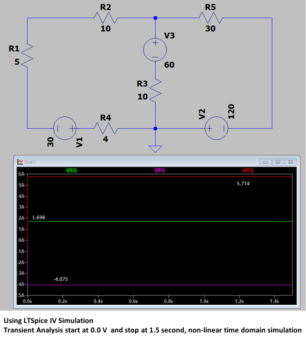Click the 0.0s time axis label
This screenshot has height=342, width=306.
point(27,301)
